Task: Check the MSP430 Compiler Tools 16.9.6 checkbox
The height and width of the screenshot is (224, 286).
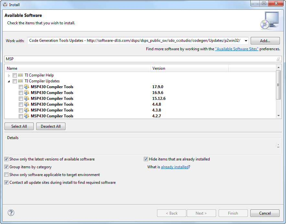Action: [x=21, y=93]
